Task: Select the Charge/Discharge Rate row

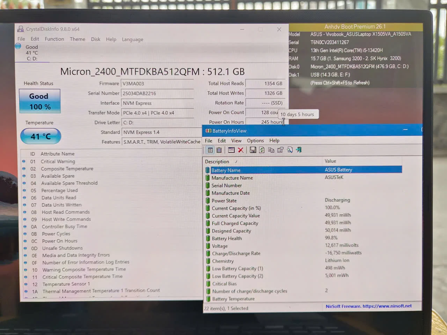Action: click(303, 254)
